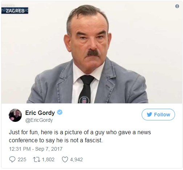Screen dimensions: 183x170
Task: Click the 4,942 likes count
Action: (x=77, y=159)
